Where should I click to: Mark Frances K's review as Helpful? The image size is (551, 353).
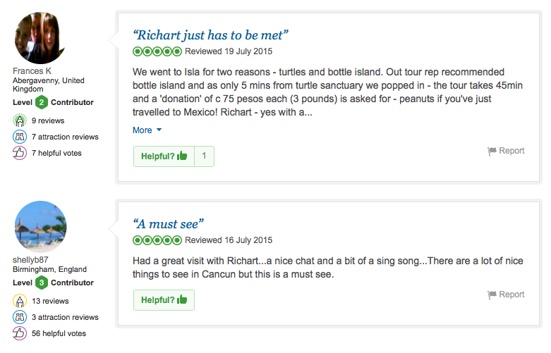[164, 156]
